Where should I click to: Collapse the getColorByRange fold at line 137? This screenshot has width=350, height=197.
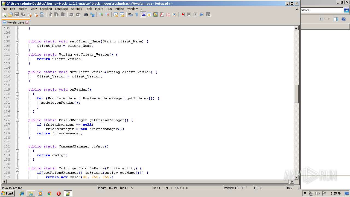17,168
